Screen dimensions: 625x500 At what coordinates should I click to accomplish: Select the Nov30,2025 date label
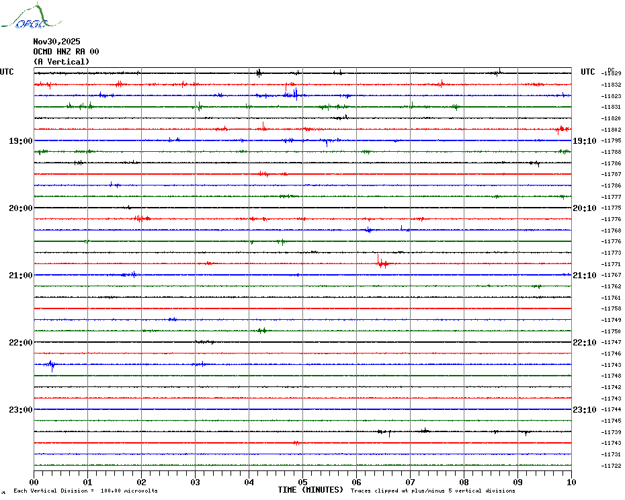point(56,42)
